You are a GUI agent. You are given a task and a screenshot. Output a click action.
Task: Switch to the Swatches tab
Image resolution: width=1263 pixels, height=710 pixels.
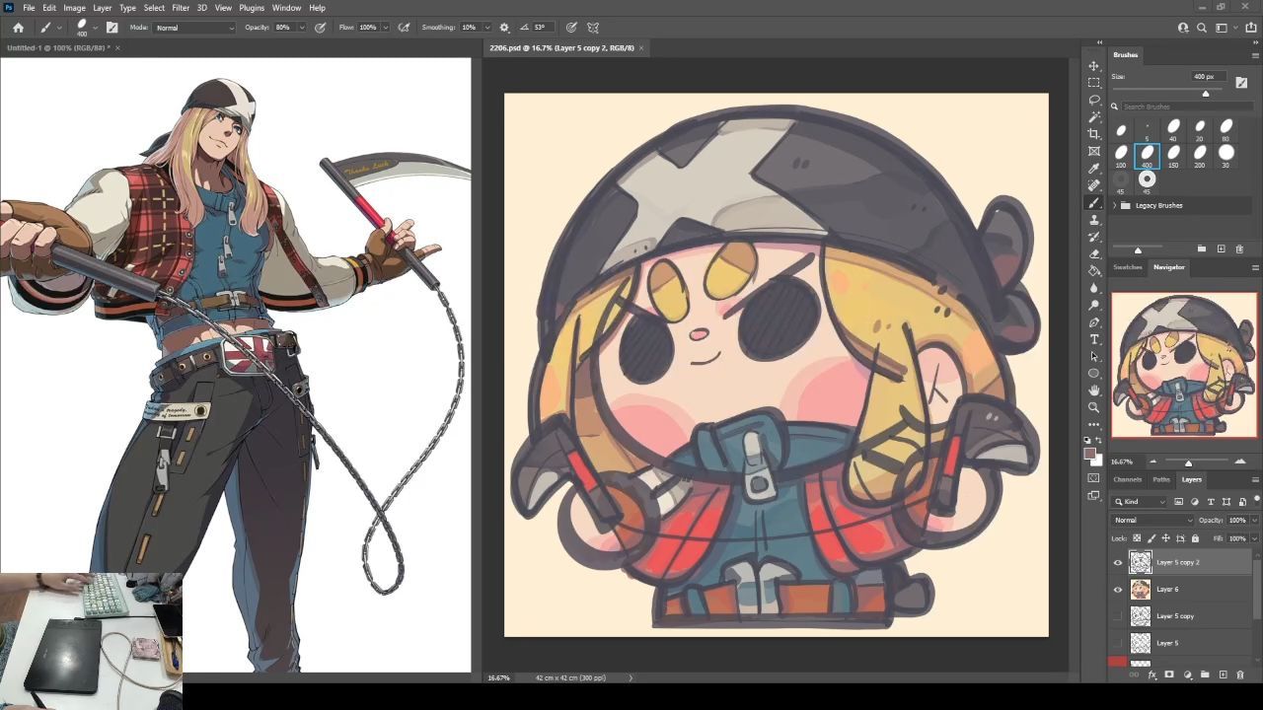pyautogui.click(x=1128, y=267)
